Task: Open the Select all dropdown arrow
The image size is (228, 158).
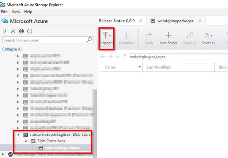Action: click(x=211, y=36)
